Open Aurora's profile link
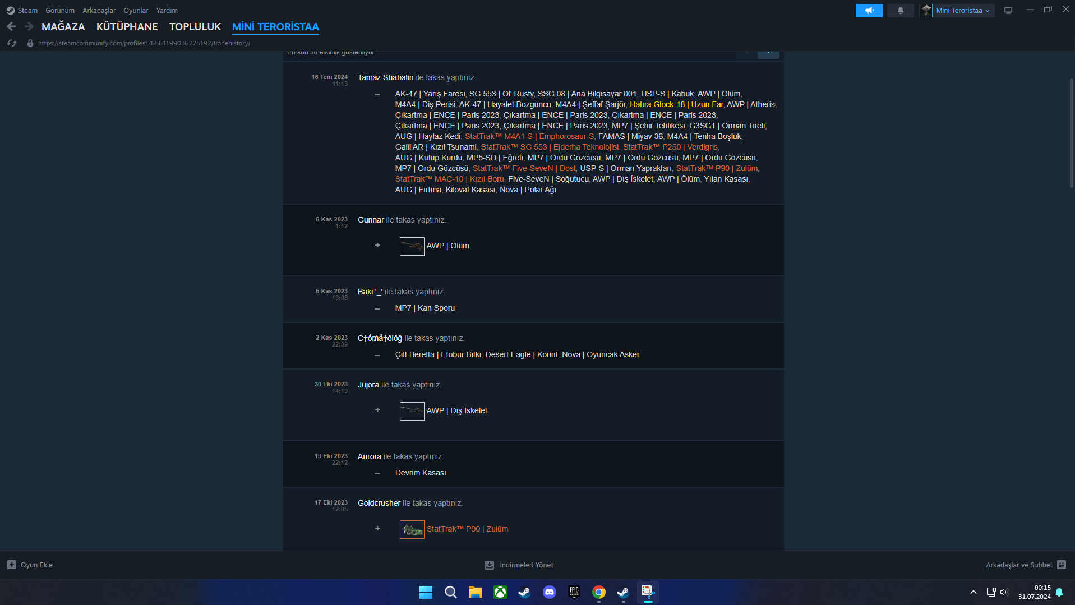This screenshot has height=605, width=1075. pos(370,456)
